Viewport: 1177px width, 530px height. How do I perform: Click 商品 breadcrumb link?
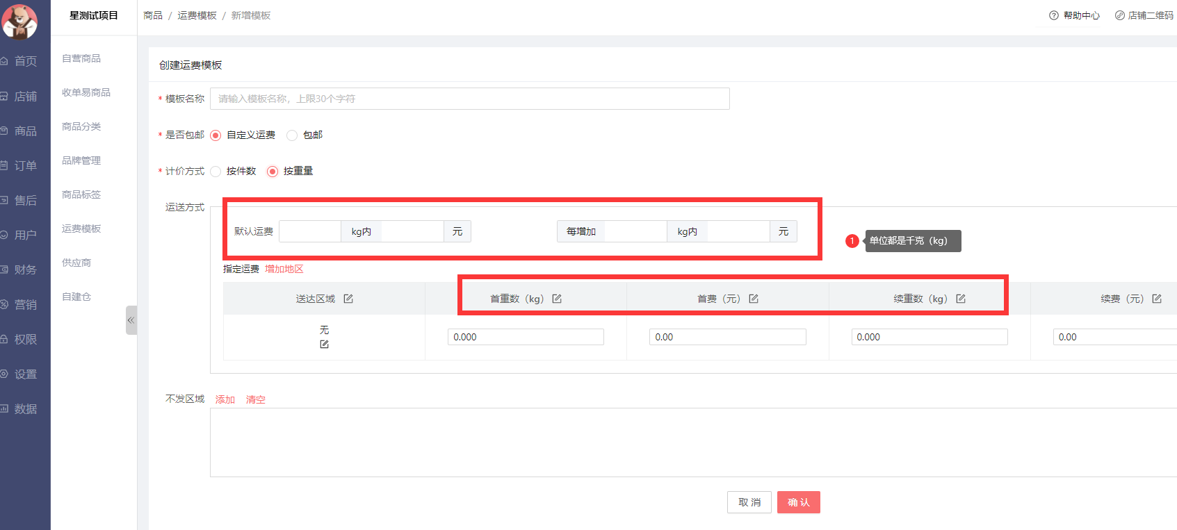click(153, 15)
